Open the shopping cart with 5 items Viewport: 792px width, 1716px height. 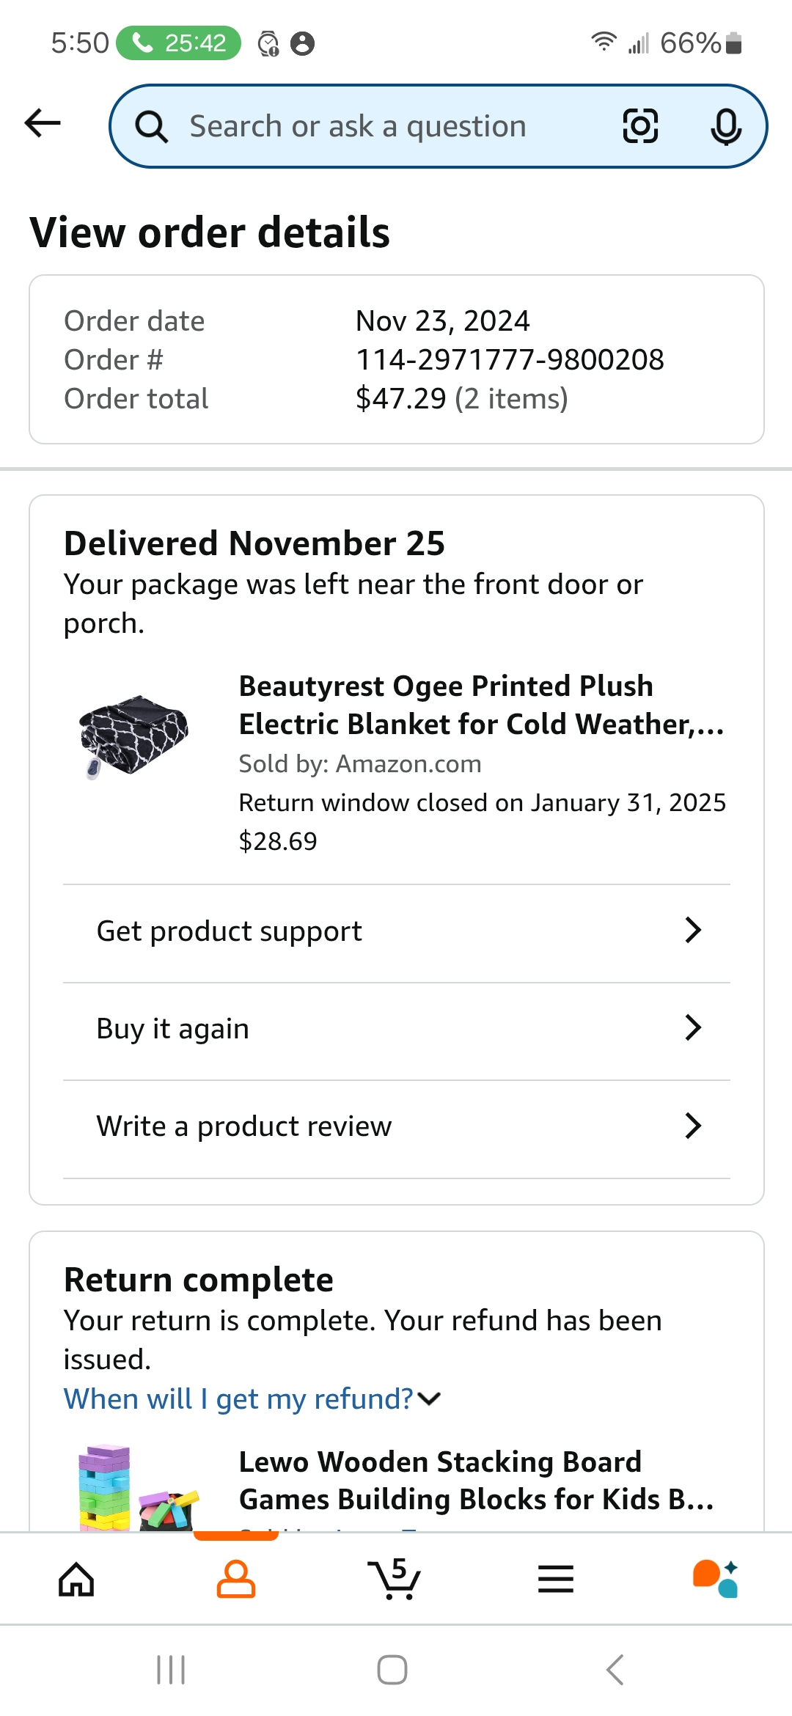[x=395, y=1578]
